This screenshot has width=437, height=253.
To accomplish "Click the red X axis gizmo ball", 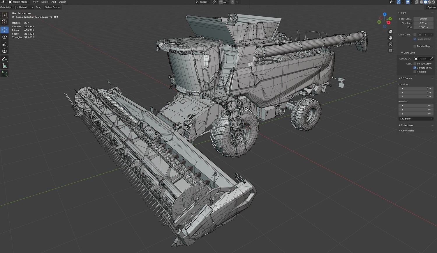I will [388, 22].
